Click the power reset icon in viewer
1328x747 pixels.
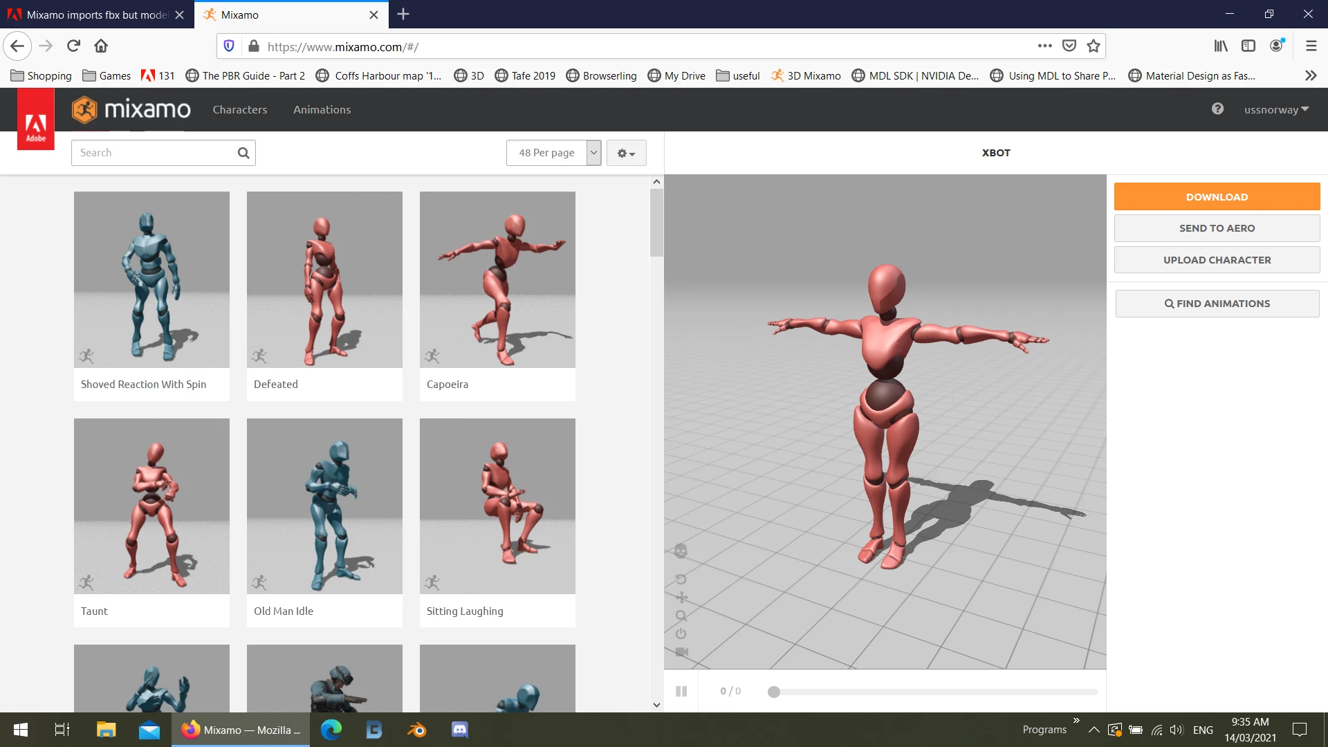tap(681, 634)
